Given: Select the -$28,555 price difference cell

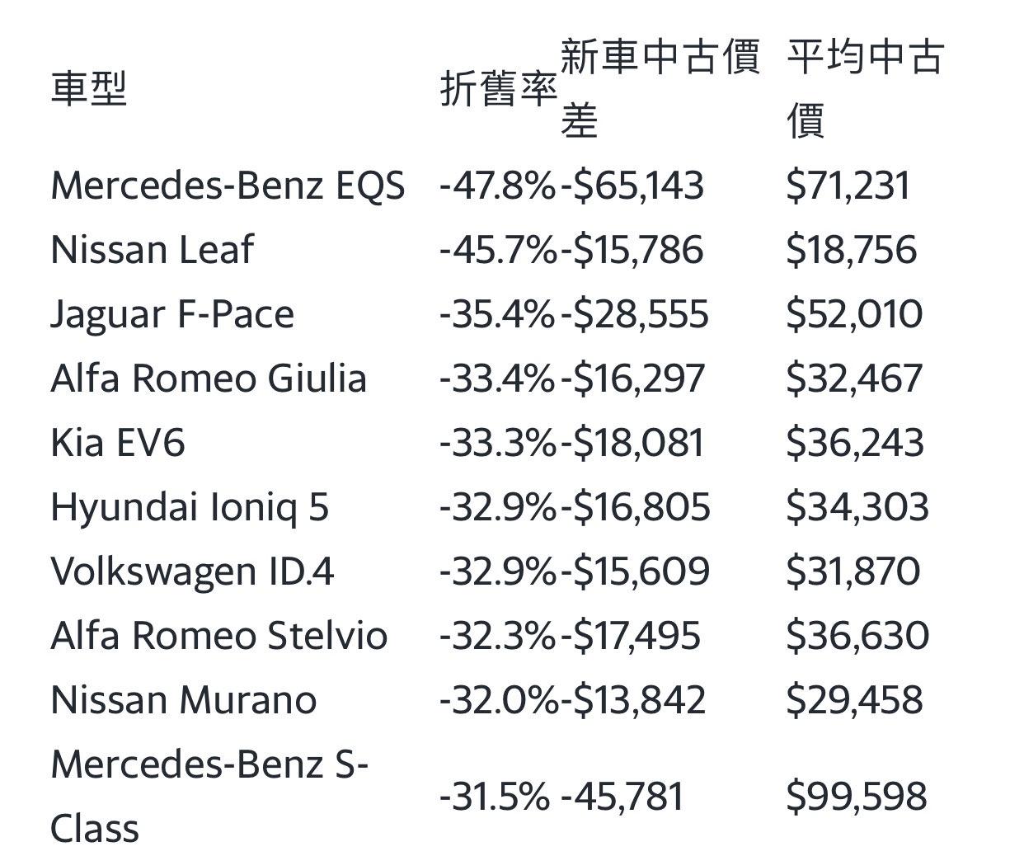Looking at the screenshot, I should [635, 314].
